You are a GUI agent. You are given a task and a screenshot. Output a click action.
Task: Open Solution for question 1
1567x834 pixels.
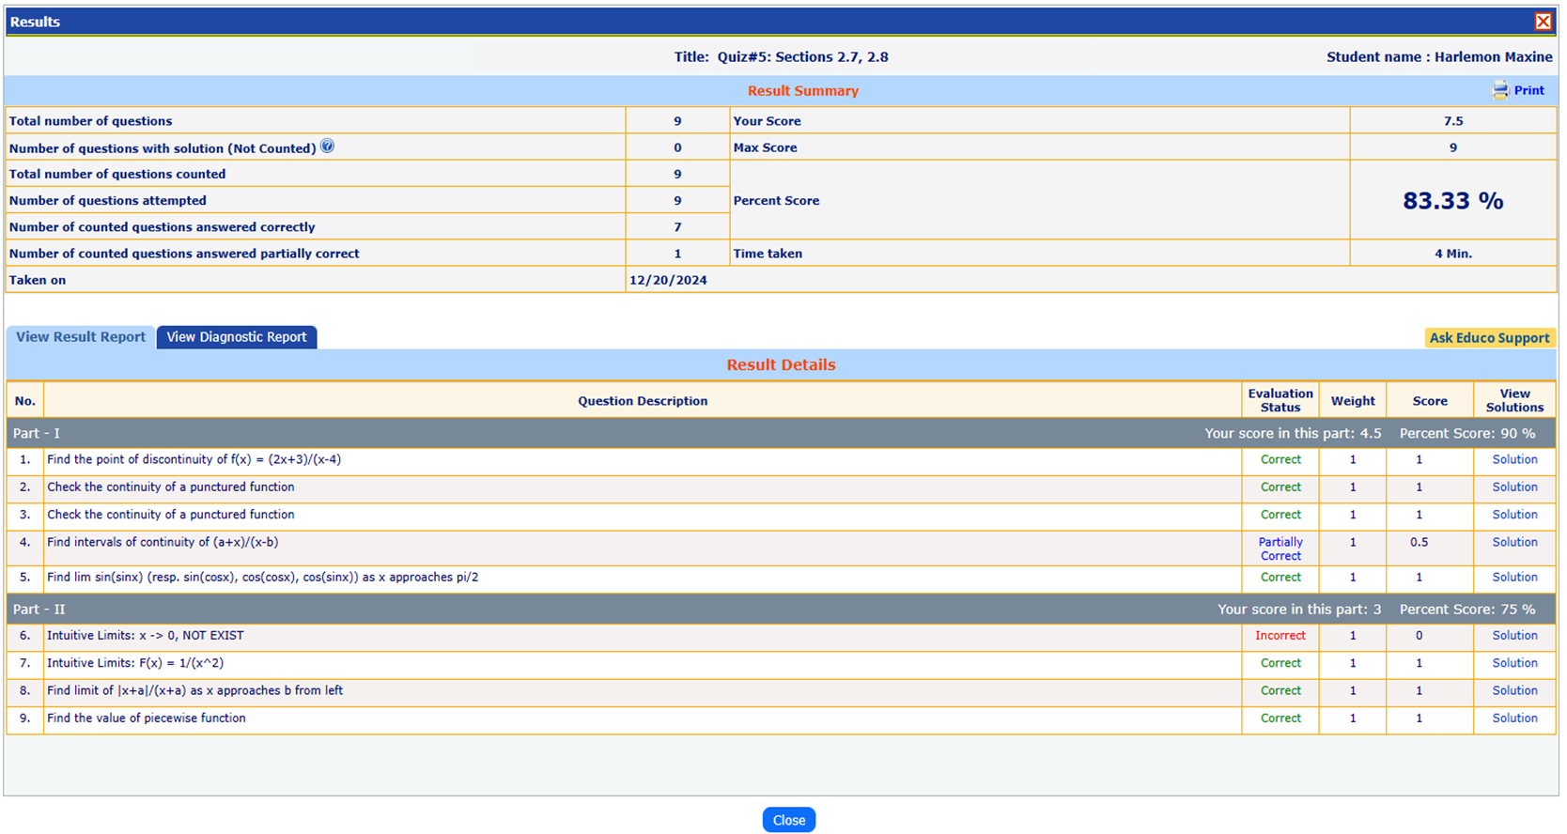1514,460
